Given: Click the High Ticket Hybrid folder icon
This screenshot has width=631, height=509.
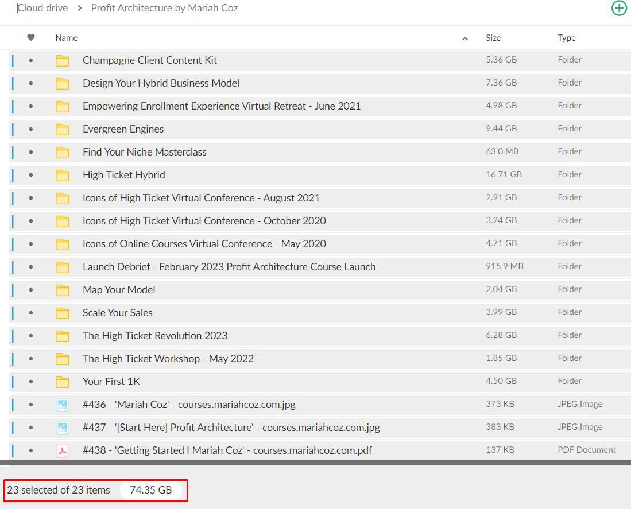Looking at the screenshot, I should pos(62,176).
